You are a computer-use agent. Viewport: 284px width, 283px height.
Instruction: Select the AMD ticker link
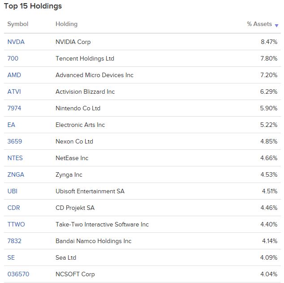coord(14,75)
